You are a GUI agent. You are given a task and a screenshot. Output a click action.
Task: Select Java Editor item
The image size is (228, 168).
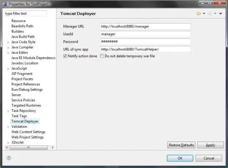coord(20,52)
